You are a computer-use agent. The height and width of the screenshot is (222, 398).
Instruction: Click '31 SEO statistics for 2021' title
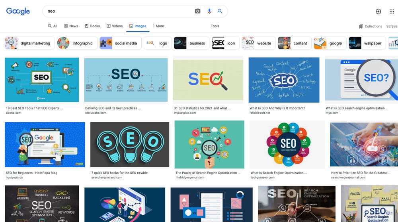tap(202, 108)
